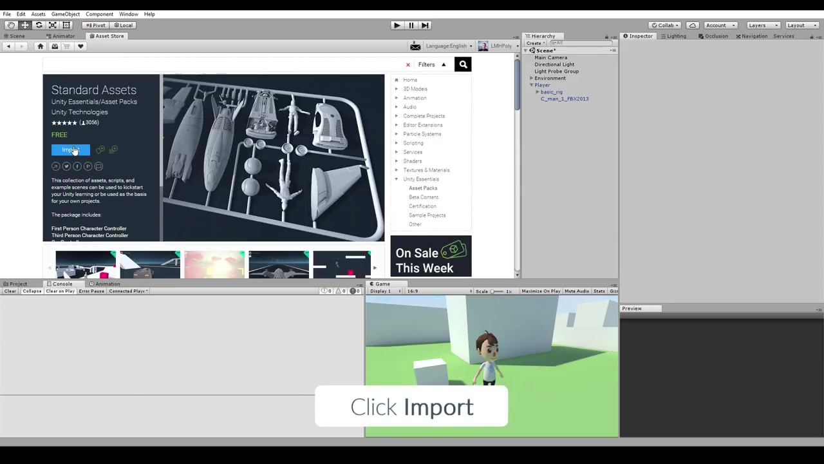Go back in the Asset Store browser
The image size is (824, 464).
click(8, 46)
